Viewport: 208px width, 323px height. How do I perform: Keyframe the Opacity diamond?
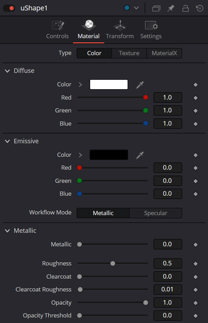tap(196, 303)
